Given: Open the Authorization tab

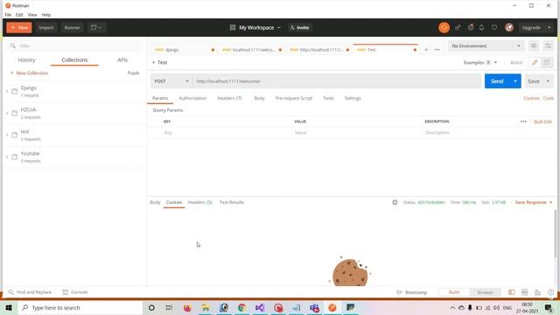Looking at the screenshot, I should tap(192, 98).
